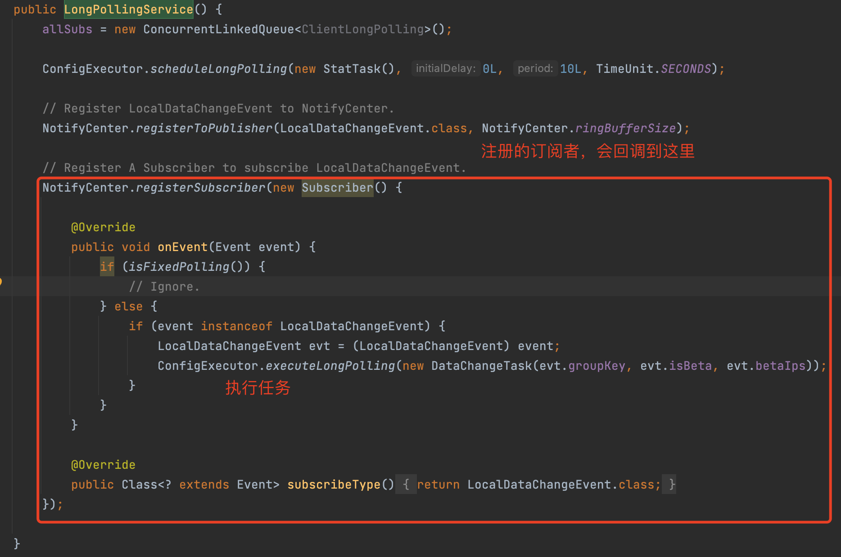841x557 pixels.
Task: Click the scheduleLongPolling method call
Action: click(218, 69)
